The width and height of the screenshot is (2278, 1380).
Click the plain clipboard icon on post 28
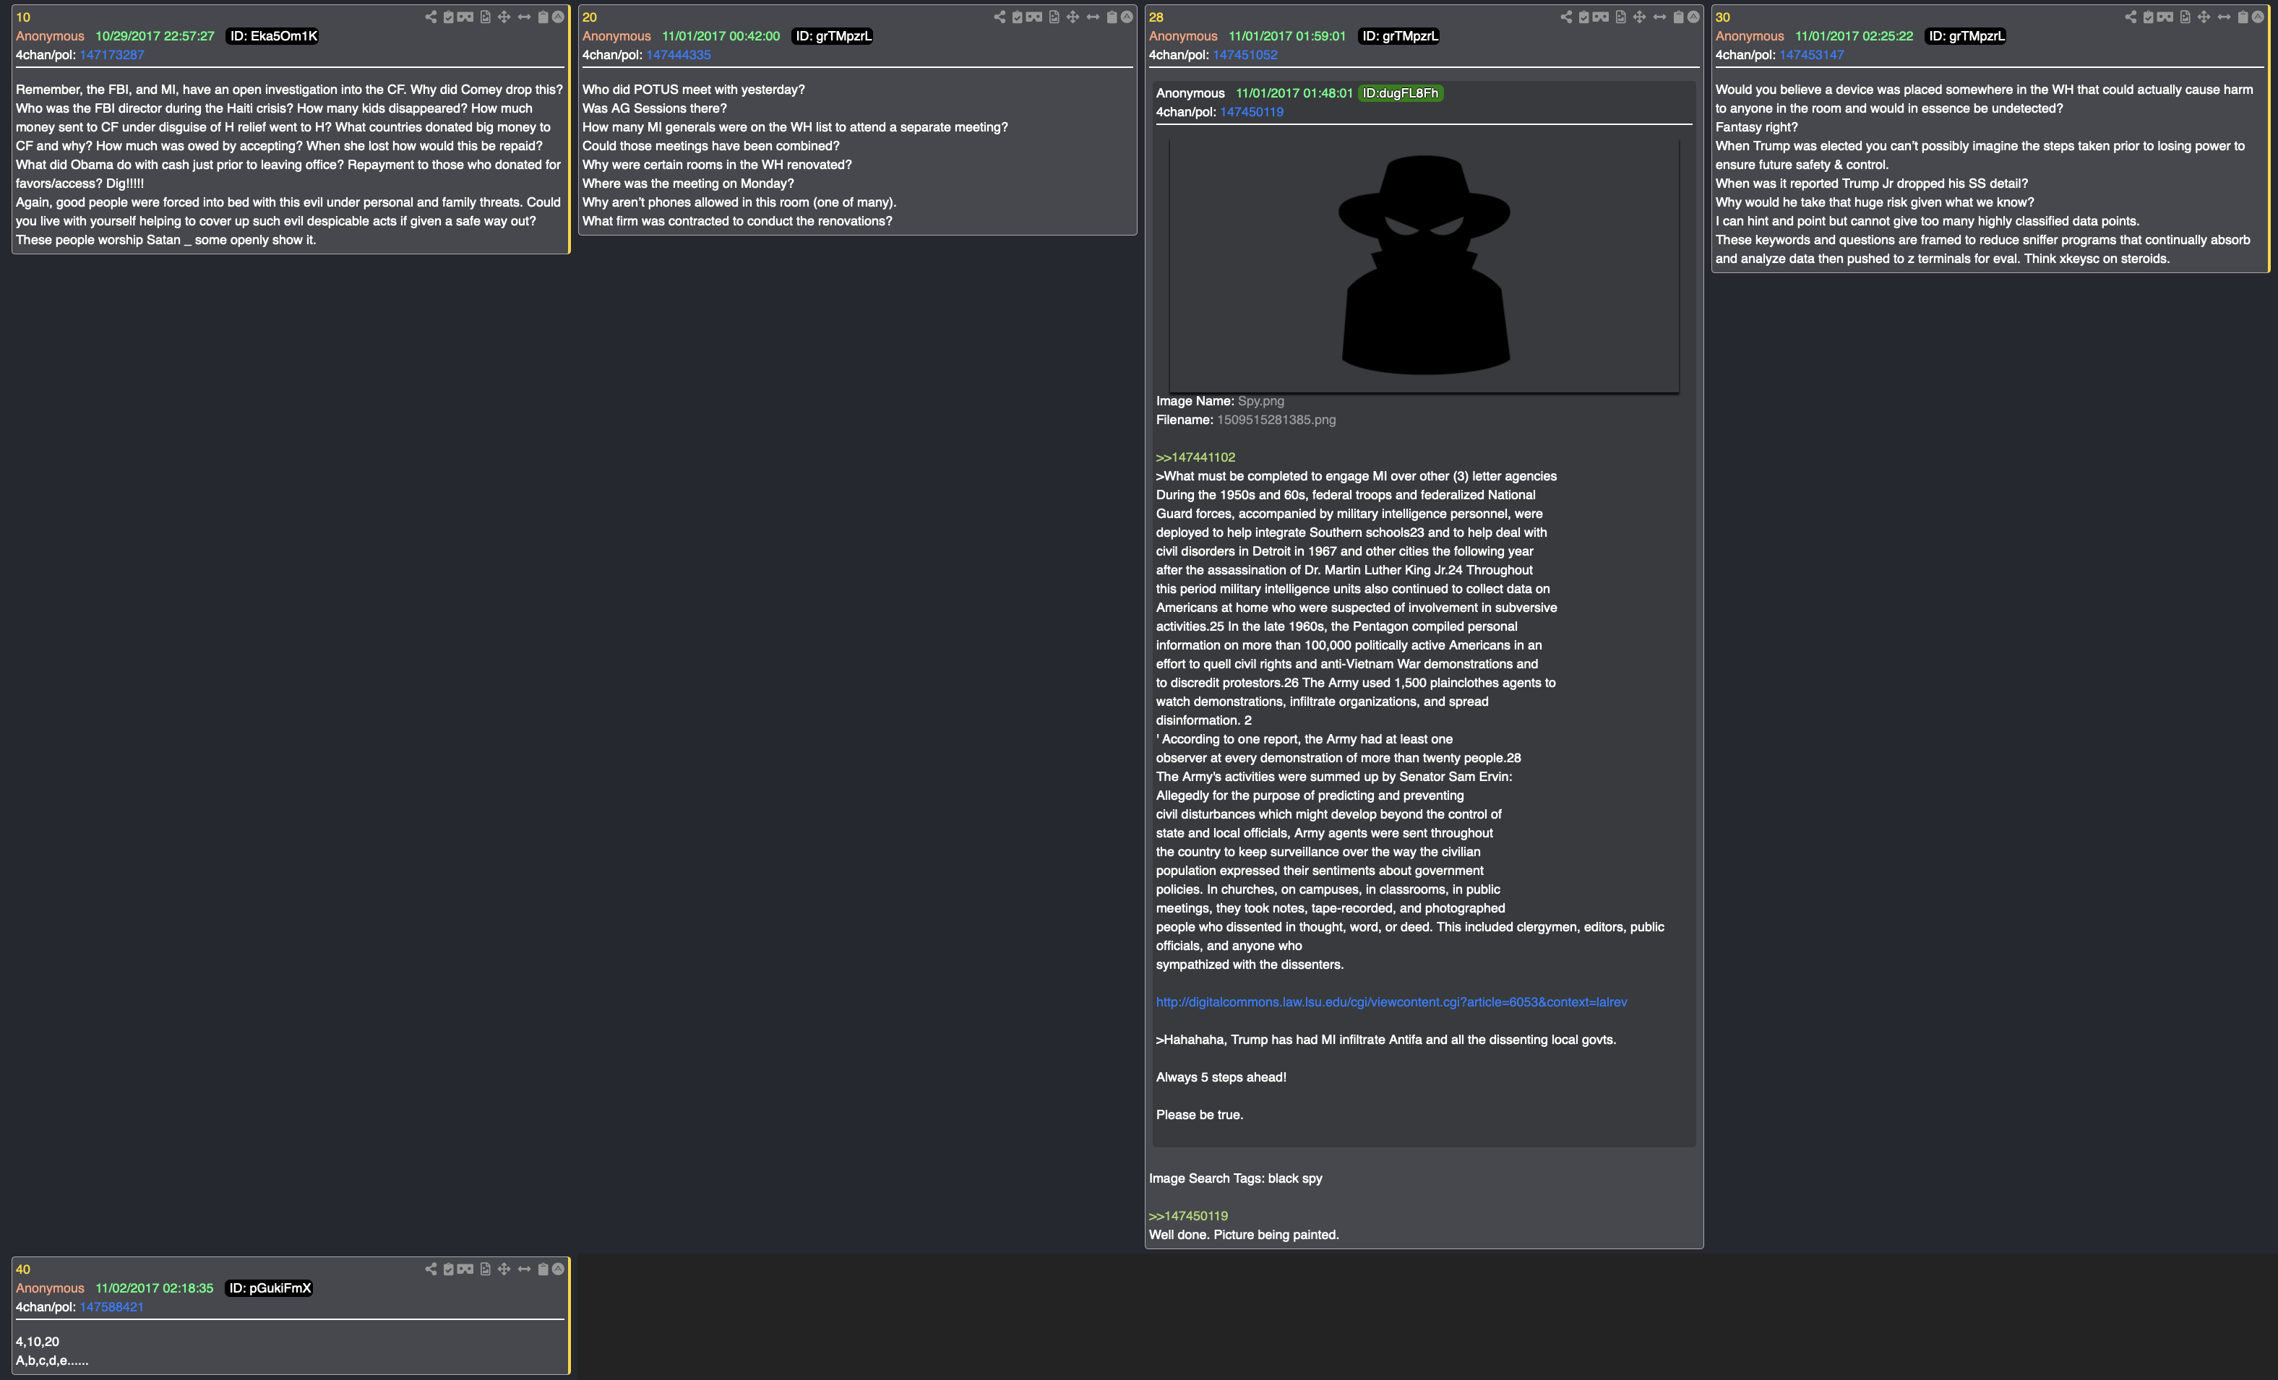pyautogui.click(x=1679, y=17)
